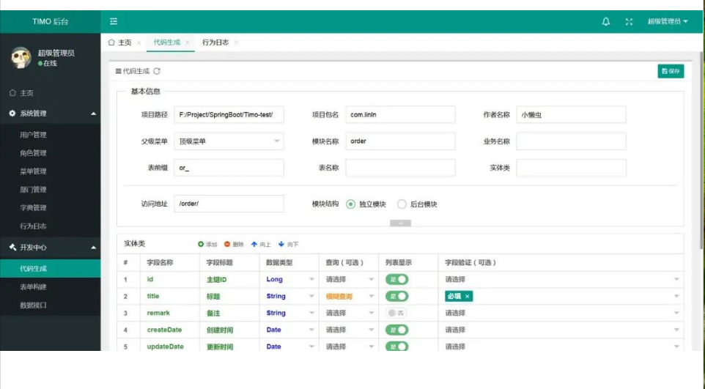Click the 表名称 input field
This screenshot has height=389, width=705.
point(400,168)
